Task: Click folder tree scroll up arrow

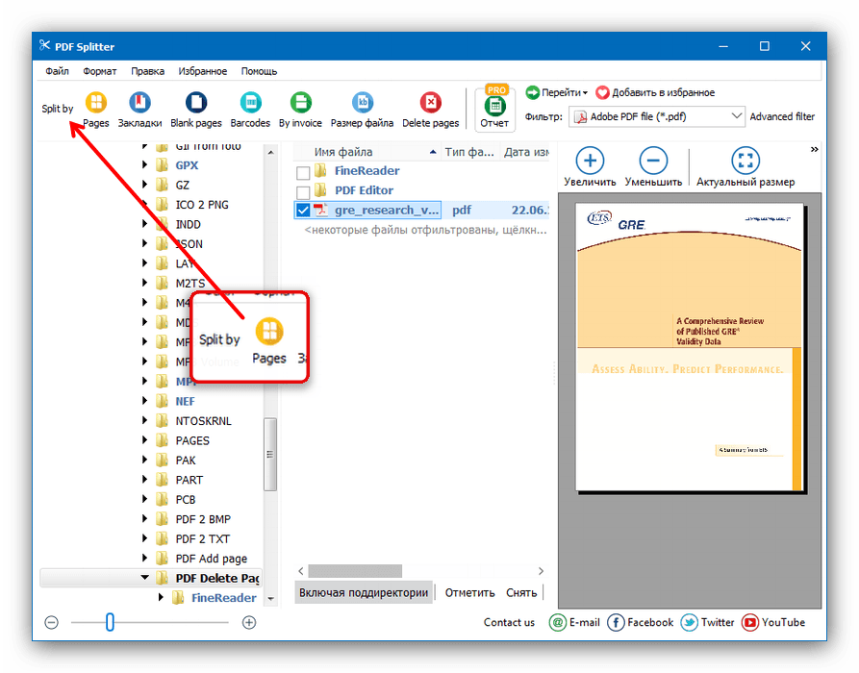Action: click(270, 152)
